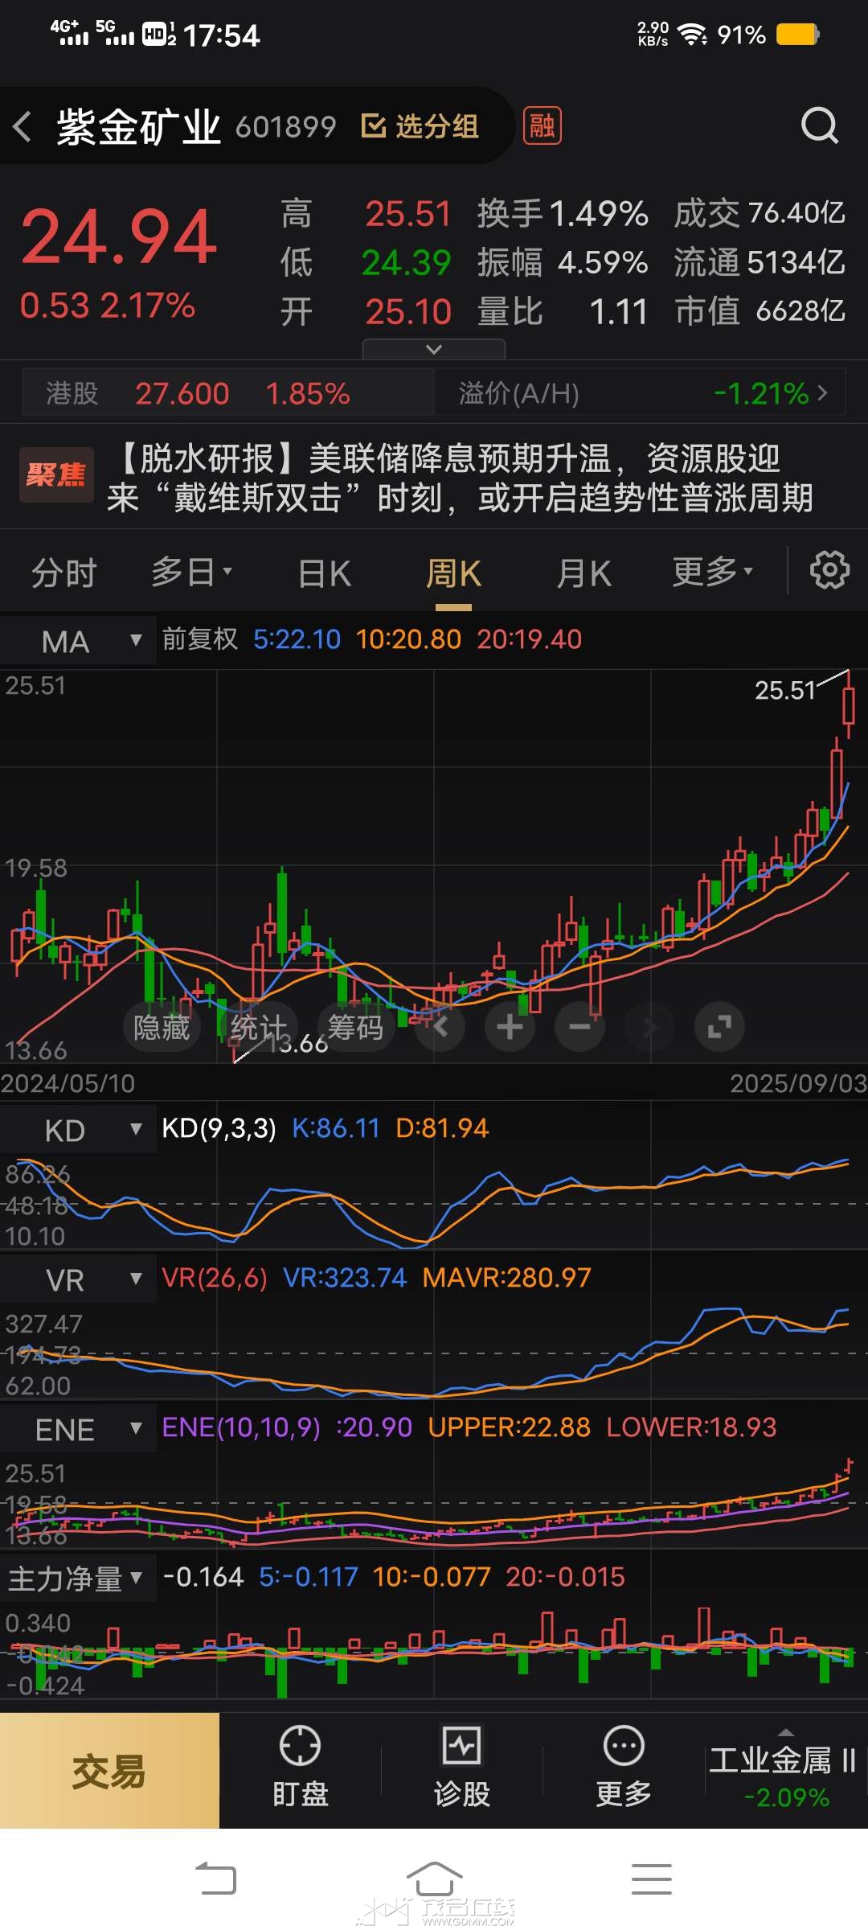
Task: Open the 更多 chart period dropdown
Action: pyautogui.click(x=713, y=572)
